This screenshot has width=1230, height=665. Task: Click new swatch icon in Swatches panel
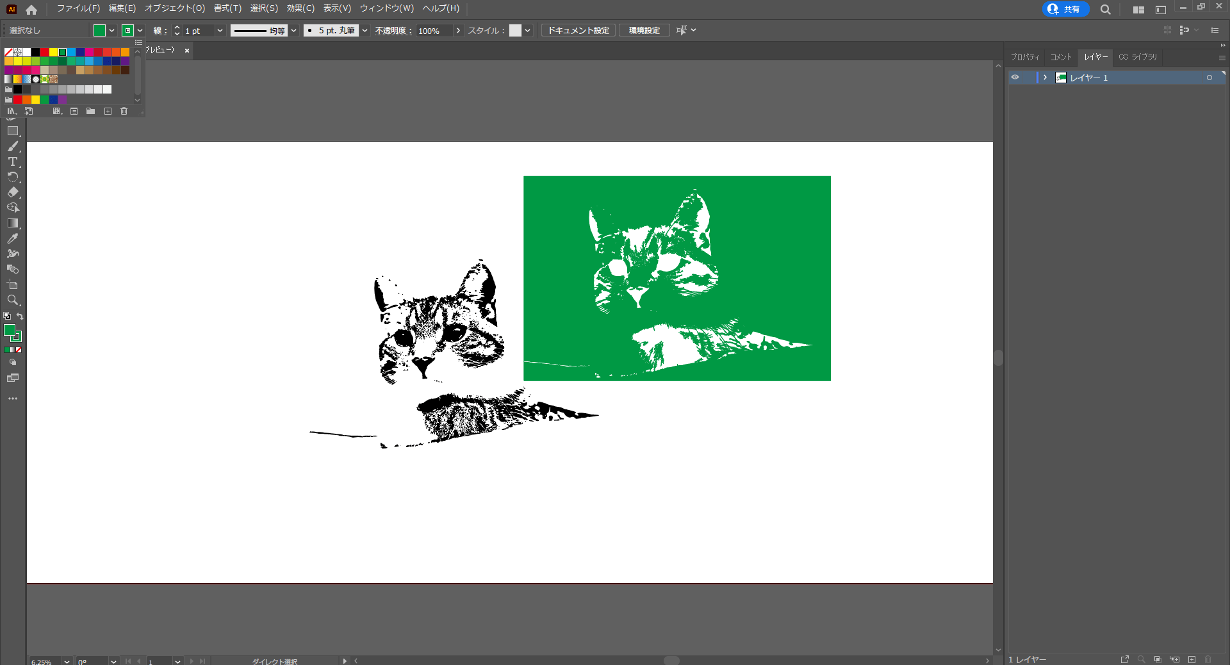[x=108, y=111]
